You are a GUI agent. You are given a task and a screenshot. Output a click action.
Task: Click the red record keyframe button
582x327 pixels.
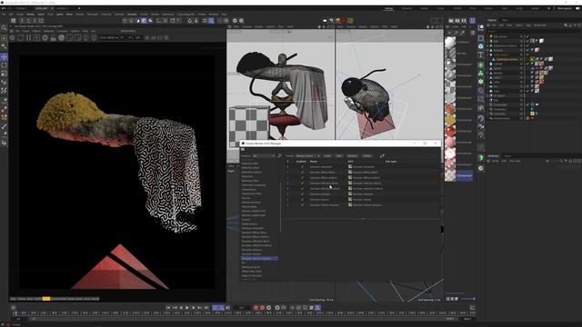pos(256,308)
